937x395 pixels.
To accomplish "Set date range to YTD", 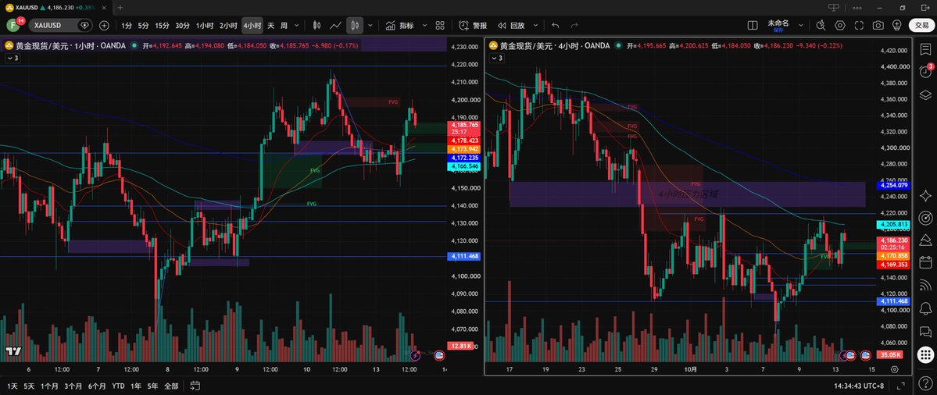I will point(118,386).
